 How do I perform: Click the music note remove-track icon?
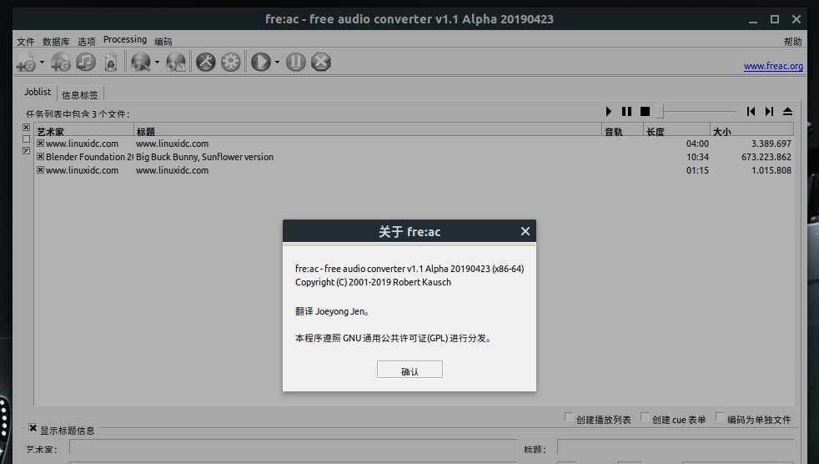tap(86, 63)
